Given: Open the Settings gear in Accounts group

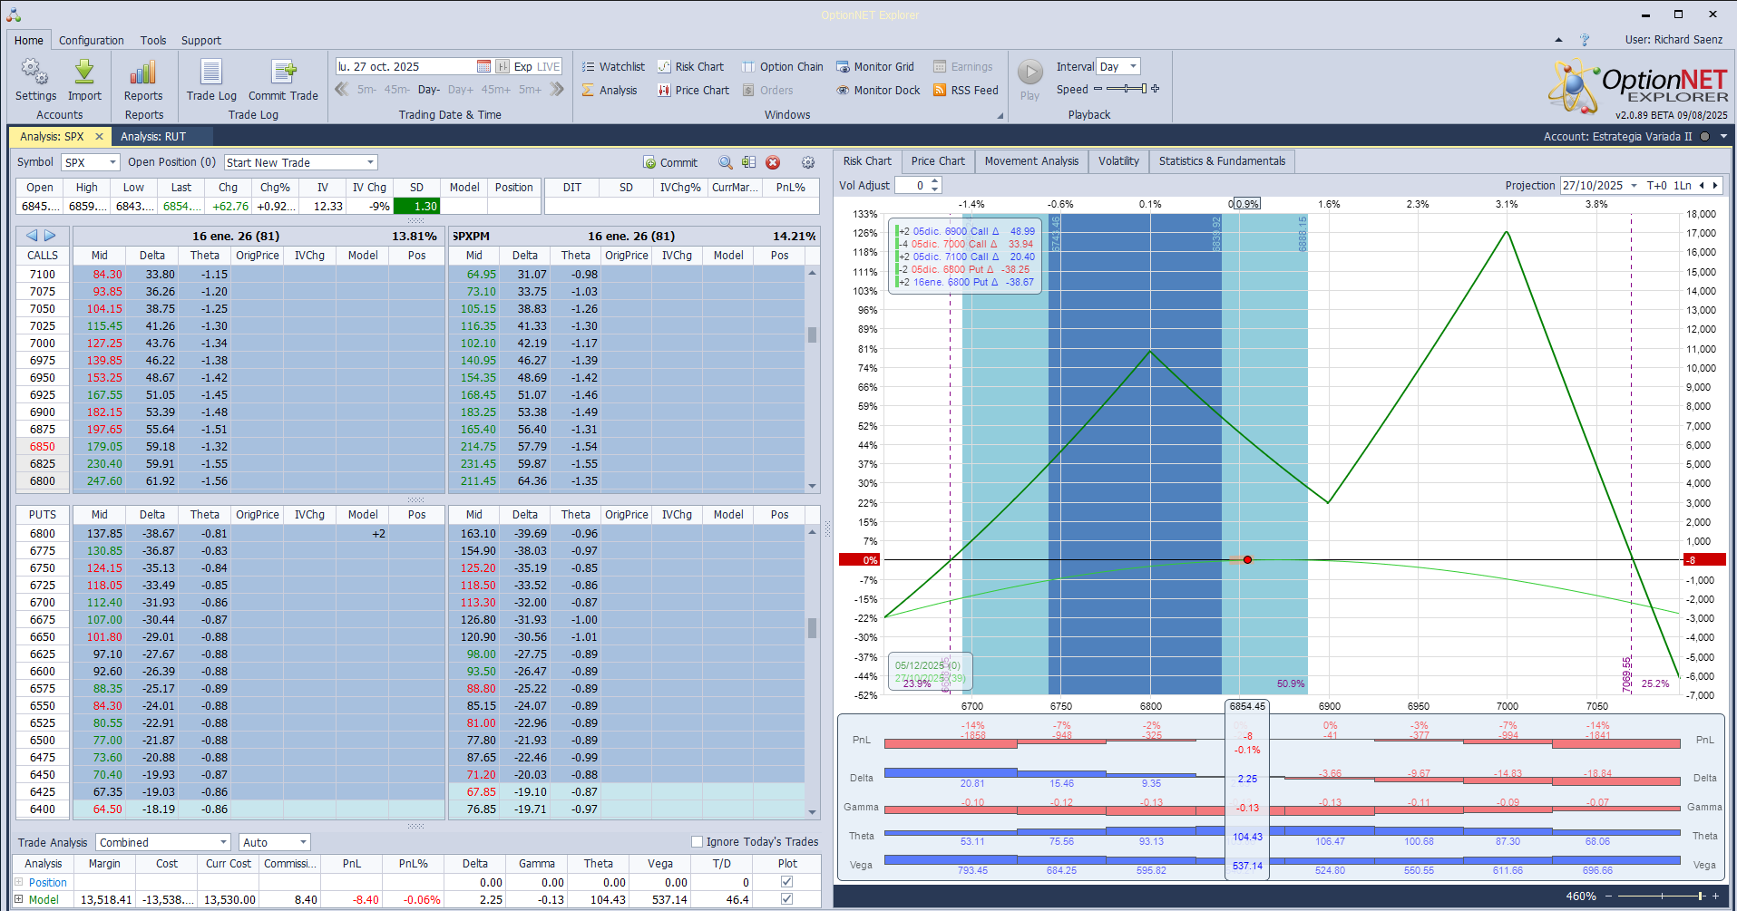Looking at the screenshot, I should (35, 81).
